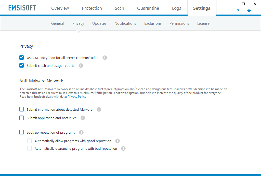Open Permissions settings sub-tab
Screen dimensions: 261x176
(x=179, y=23)
